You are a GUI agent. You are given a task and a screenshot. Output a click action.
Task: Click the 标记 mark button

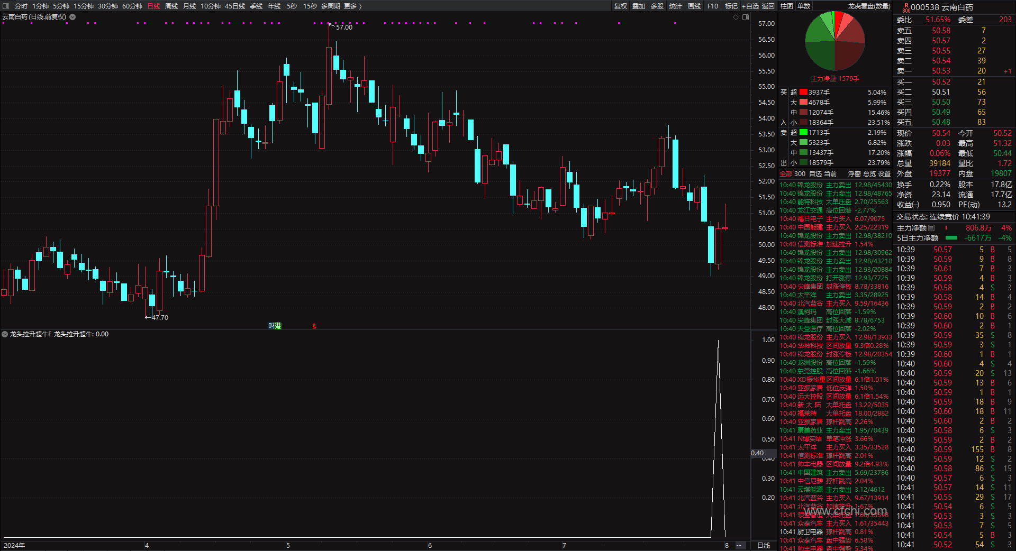pyautogui.click(x=731, y=6)
